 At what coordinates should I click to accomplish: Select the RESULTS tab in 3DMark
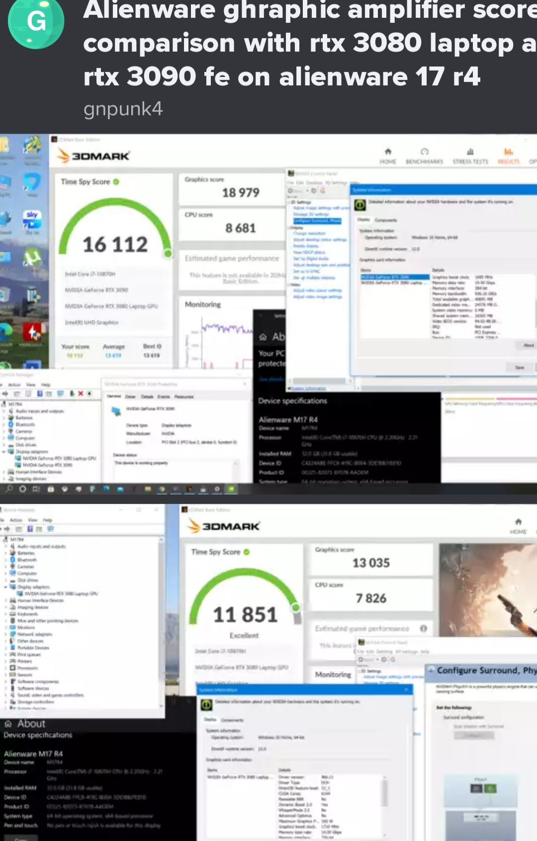pos(508,156)
